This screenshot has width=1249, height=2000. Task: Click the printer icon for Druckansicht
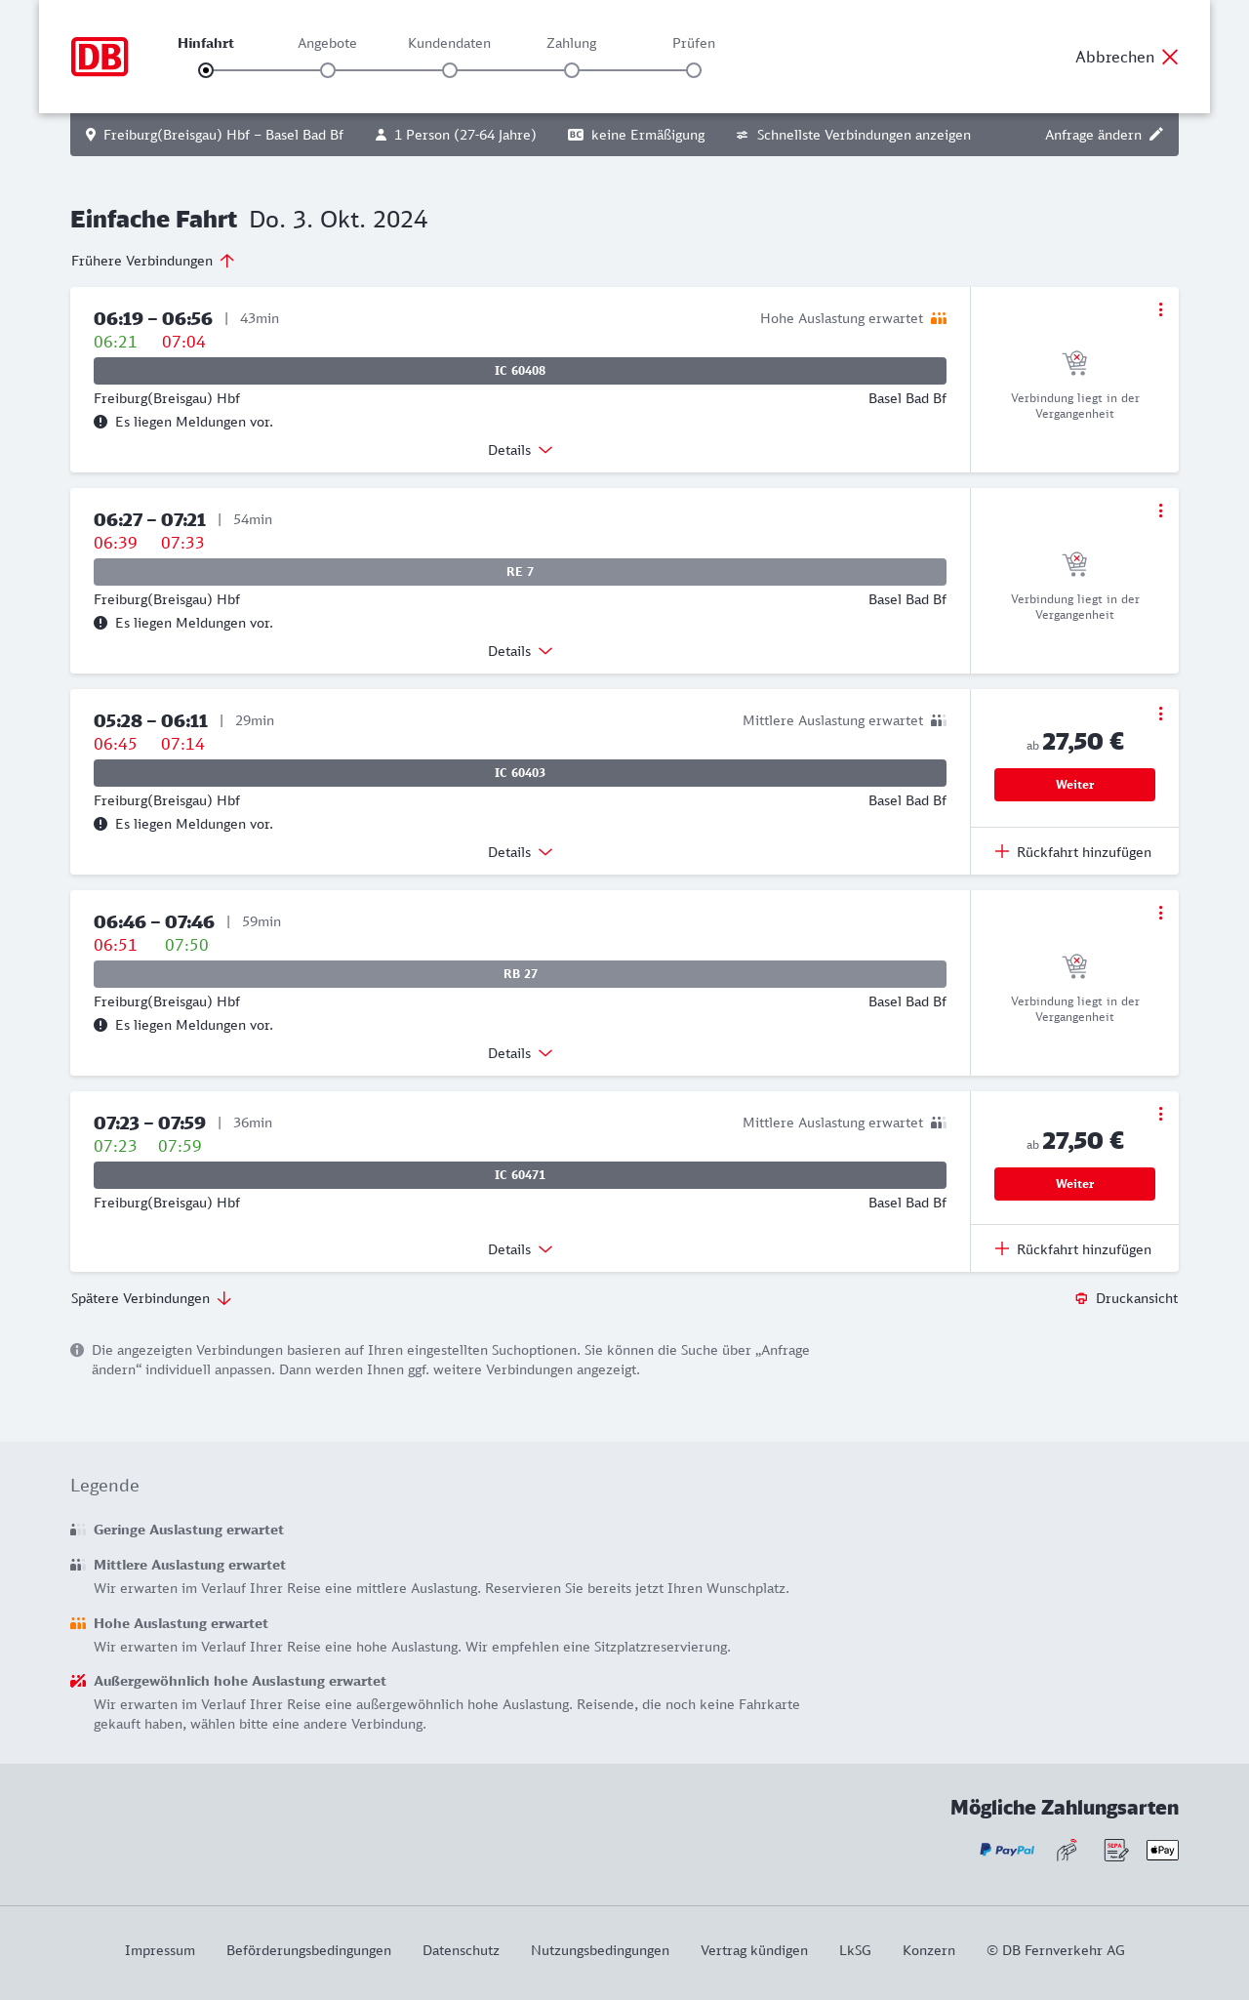tap(1081, 1298)
